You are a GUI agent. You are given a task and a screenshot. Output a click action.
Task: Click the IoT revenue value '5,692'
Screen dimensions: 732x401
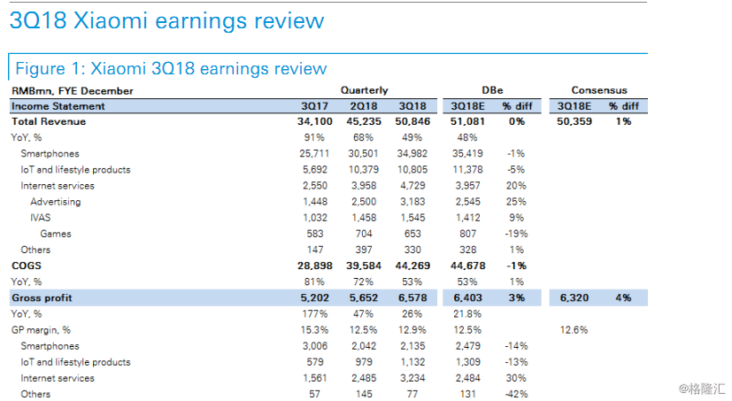[x=314, y=170]
